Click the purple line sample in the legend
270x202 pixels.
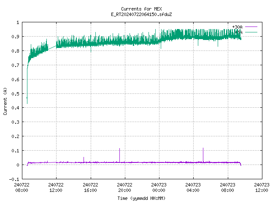251,27
